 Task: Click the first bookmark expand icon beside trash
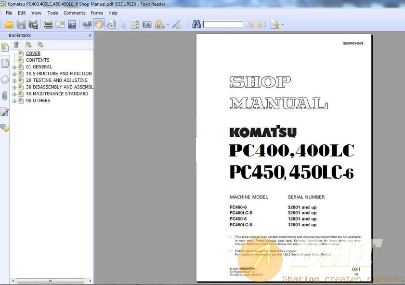[28, 45]
